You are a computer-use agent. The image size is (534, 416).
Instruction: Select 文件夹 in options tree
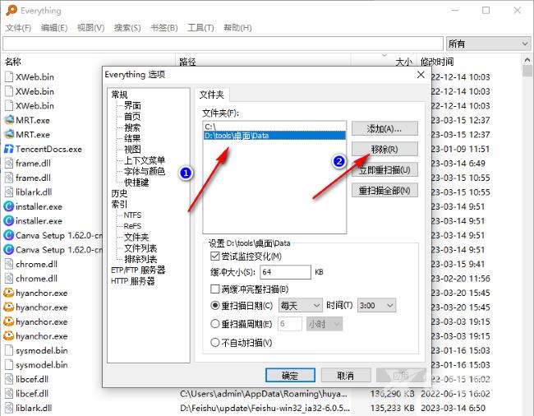(x=136, y=237)
